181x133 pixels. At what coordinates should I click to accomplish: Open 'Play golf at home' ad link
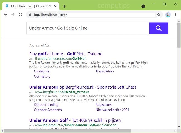[x=66, y=54]
